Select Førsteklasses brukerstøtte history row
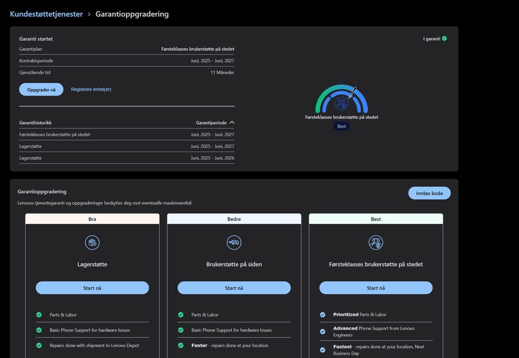This screenshot has width=519, height=358. point(127,134)
